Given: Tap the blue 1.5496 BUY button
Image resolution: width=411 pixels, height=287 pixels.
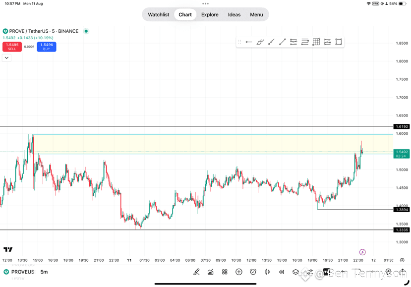Looking at the screenshot, I should point(47,47).
